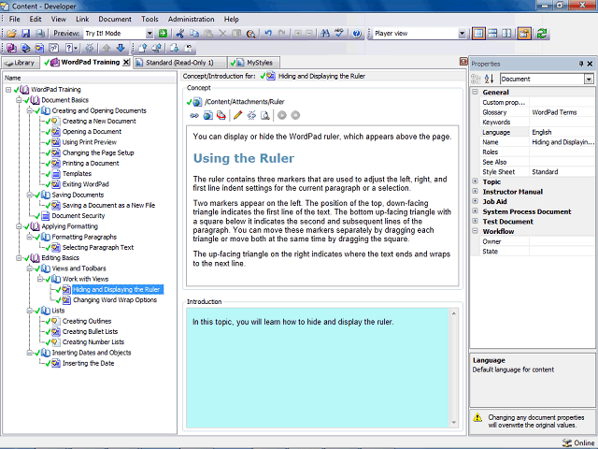
Task: Click the Find binoculars icon
Action: (325, 34)
